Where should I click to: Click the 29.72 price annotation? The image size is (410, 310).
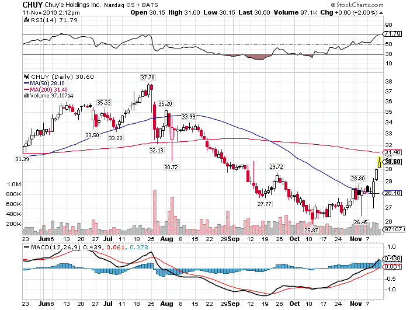276,167
